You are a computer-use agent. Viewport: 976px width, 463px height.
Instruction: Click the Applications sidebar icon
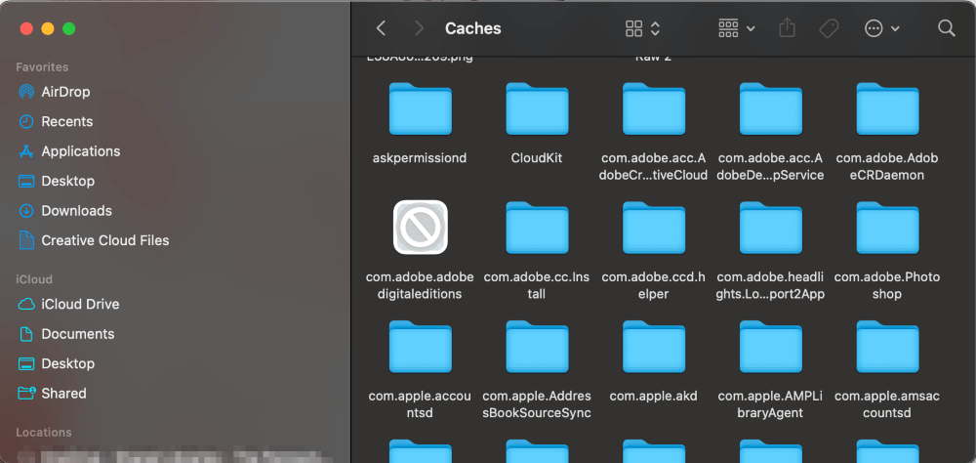tap(26, 151)
